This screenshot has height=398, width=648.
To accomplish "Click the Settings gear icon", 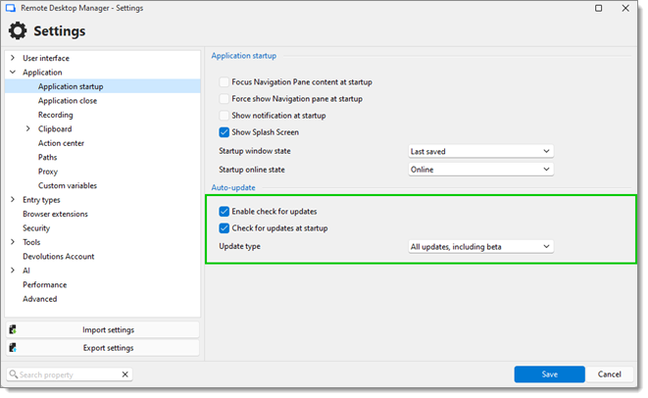I will tap(18, 31).
